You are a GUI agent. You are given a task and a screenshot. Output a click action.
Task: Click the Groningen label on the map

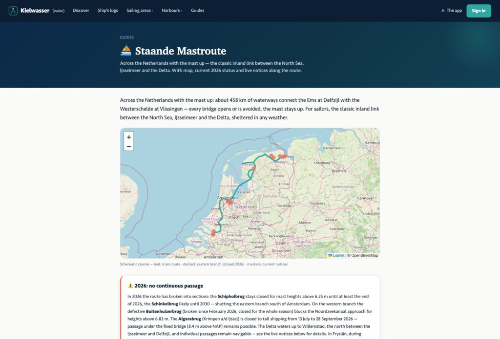coord(280,162)
